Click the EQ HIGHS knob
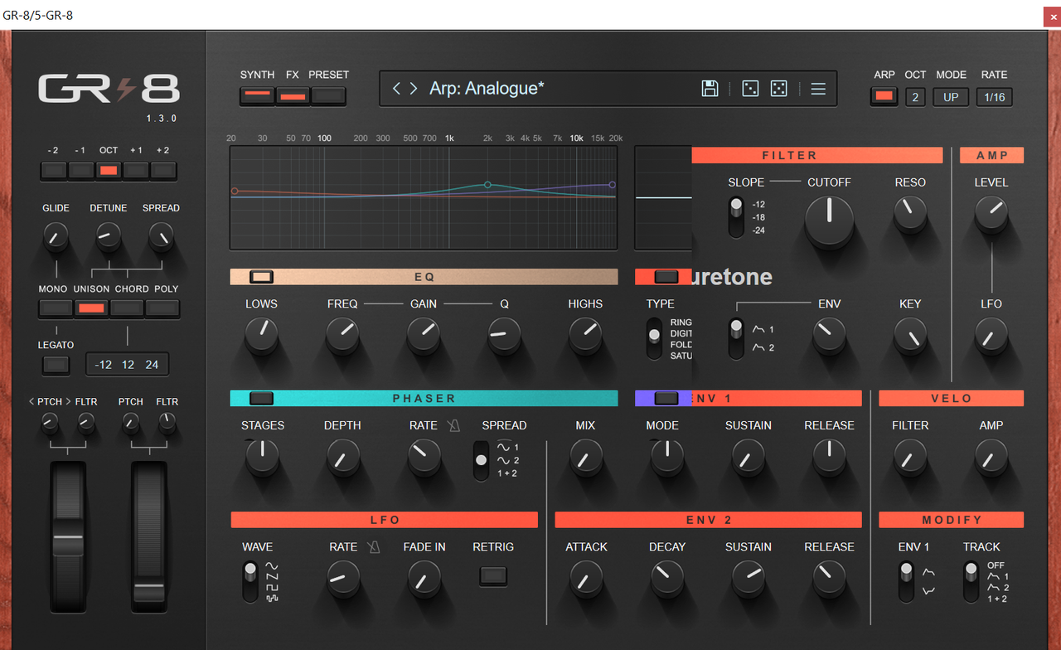1061x650 pixels. pyautogui.click(x=585, y=336)
